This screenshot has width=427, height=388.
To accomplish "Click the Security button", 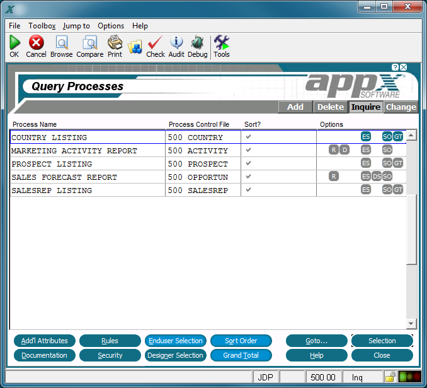I will (110, 355).
